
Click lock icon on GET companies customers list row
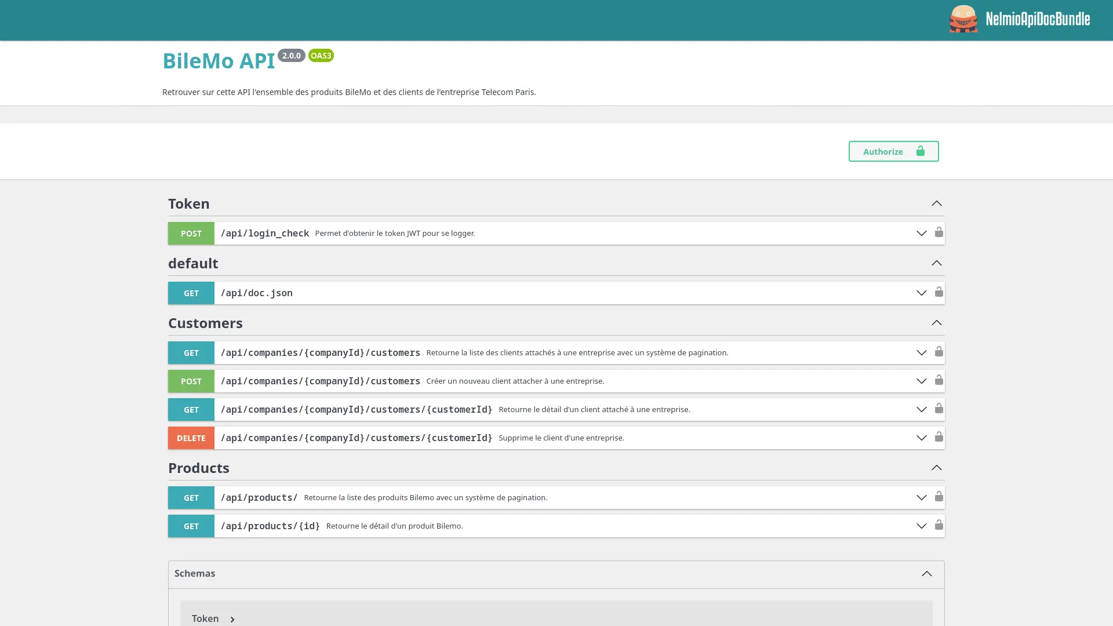(x=939, y=352)
